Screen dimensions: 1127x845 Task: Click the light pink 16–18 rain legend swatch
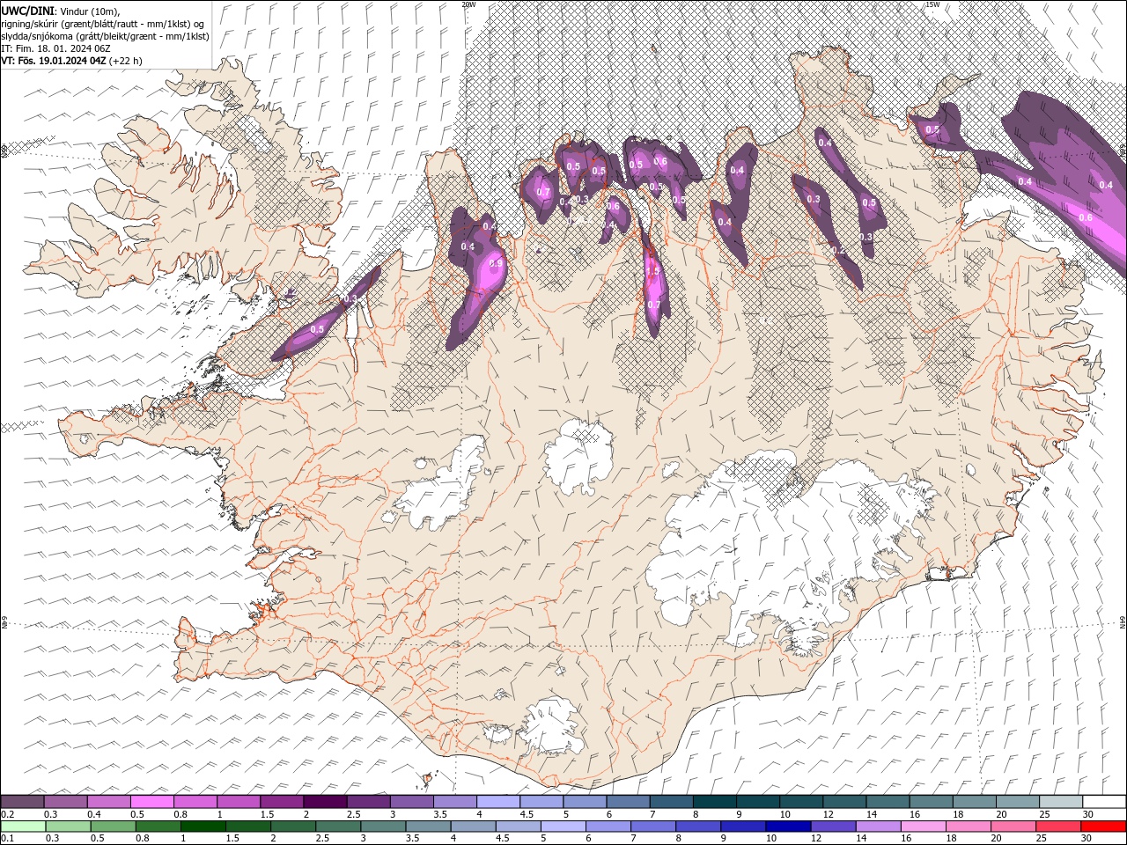click(923, 827)
